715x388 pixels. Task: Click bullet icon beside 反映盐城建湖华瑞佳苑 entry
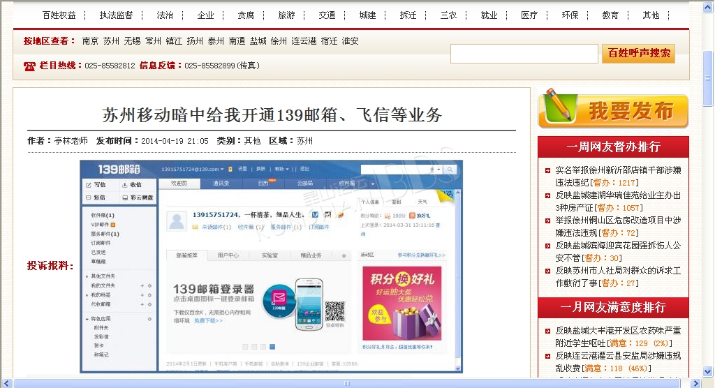(x=547, y=195)
